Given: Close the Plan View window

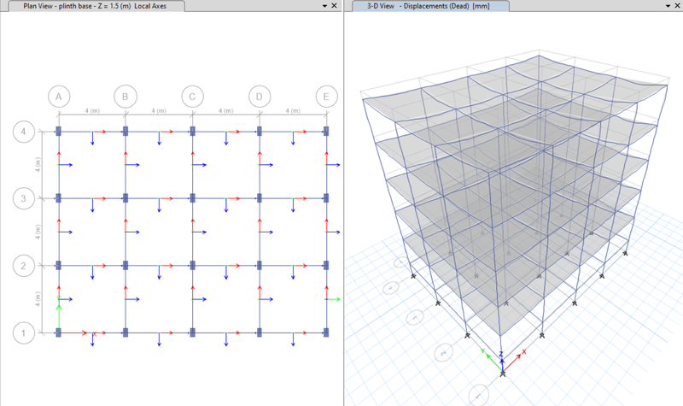Looking at the screenshot, I should click(334, 6).
